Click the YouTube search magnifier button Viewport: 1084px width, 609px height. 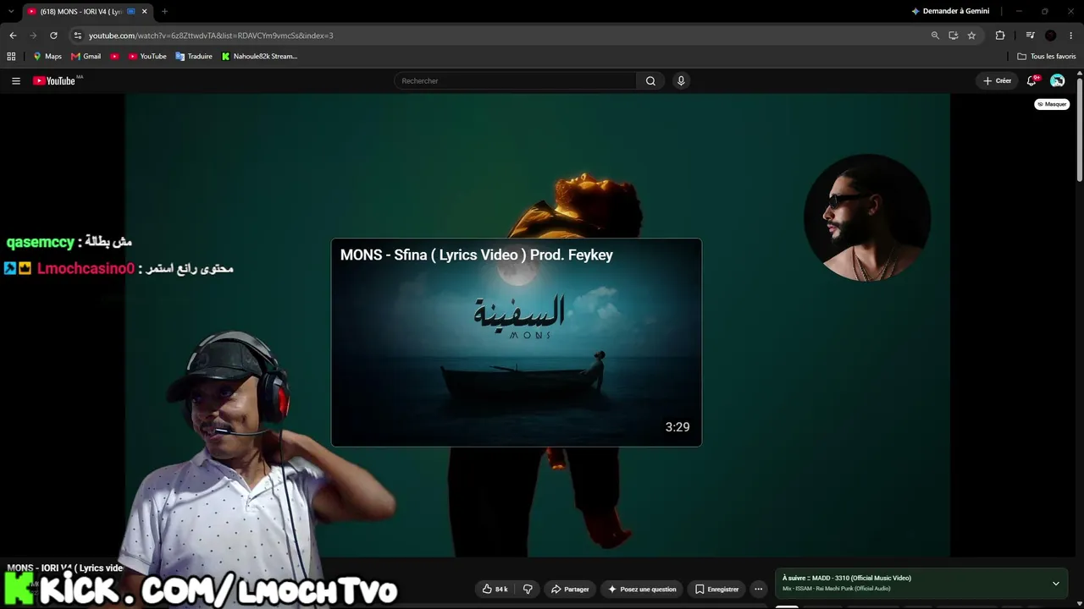(x=650, y=81)
